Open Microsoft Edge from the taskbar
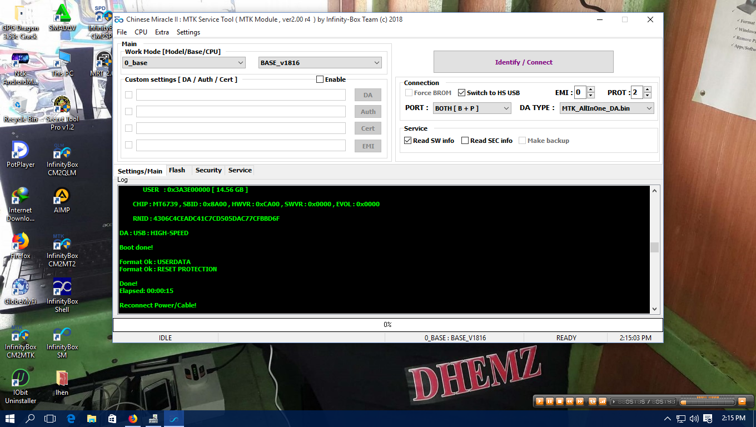The height and width of the screenshot is (427, 756). [x=71, y=419]
